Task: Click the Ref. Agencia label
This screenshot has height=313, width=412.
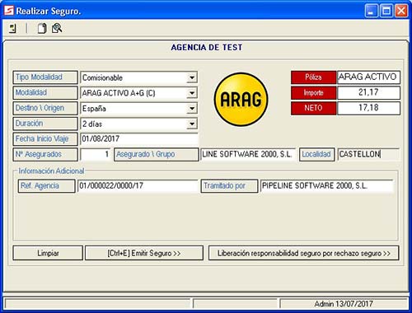Action: (x=47, y=186)
